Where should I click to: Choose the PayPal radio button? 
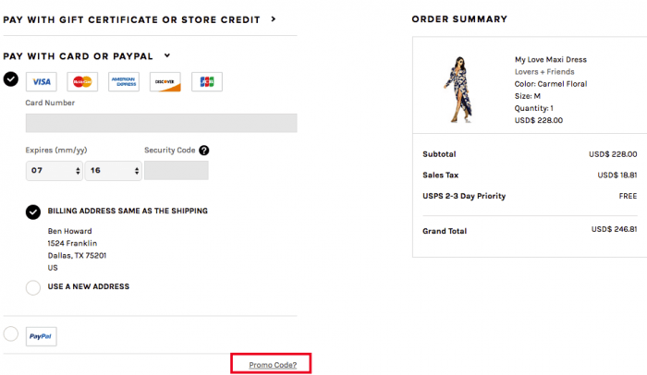(11, 333)
